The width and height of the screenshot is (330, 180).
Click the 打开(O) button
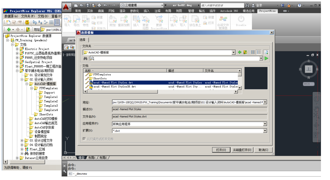coord(221,150)
